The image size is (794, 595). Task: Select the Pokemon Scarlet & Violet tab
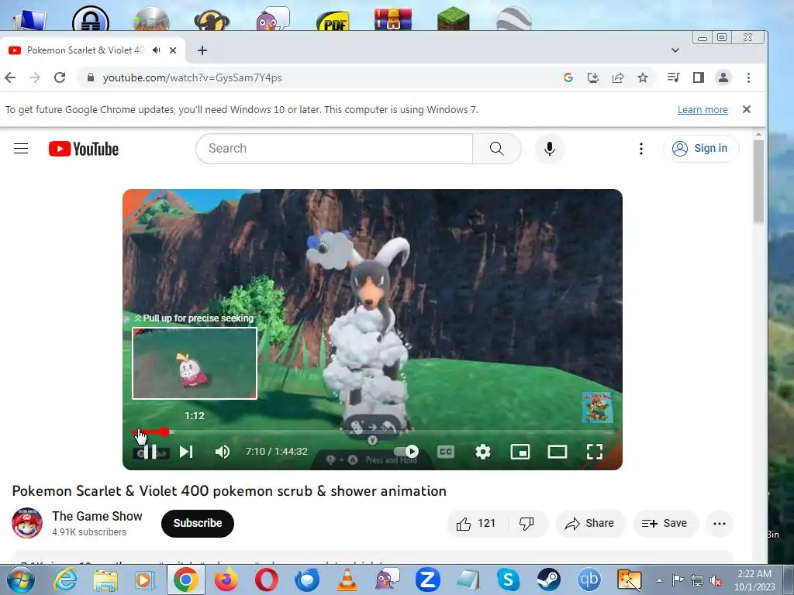[85, 50]
